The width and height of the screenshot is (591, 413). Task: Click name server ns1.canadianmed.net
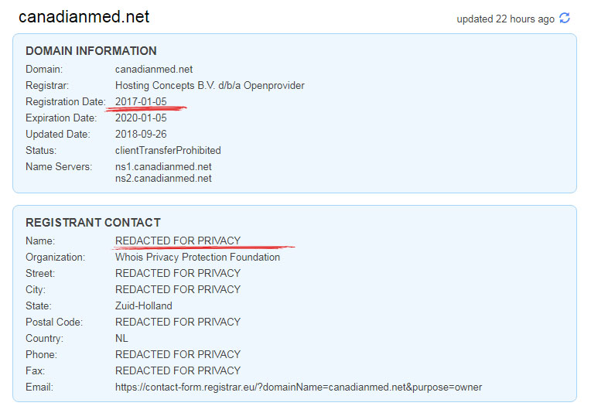coord(163,167)
